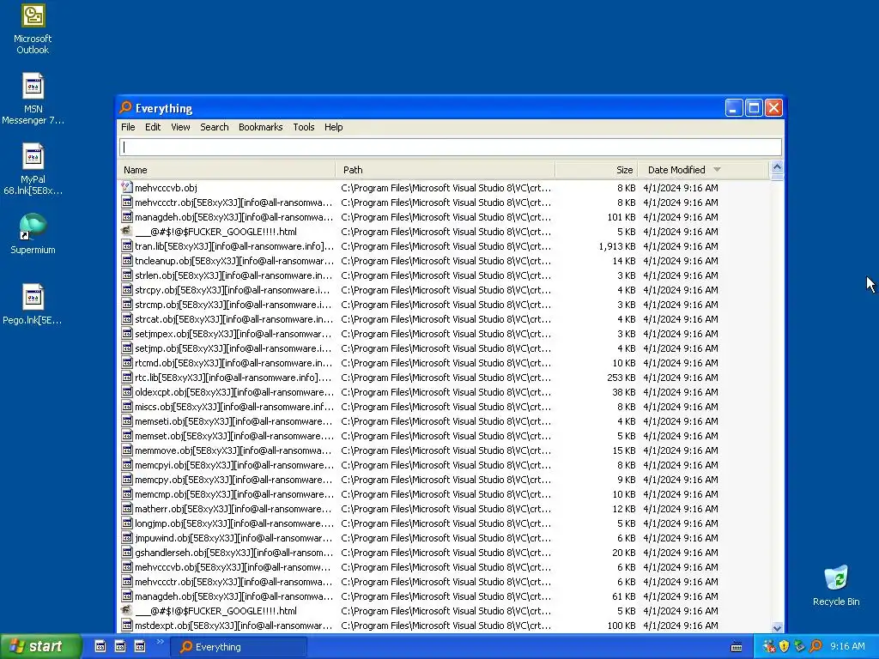Select the Supermium desktop shortcut

tap(33, 233)
